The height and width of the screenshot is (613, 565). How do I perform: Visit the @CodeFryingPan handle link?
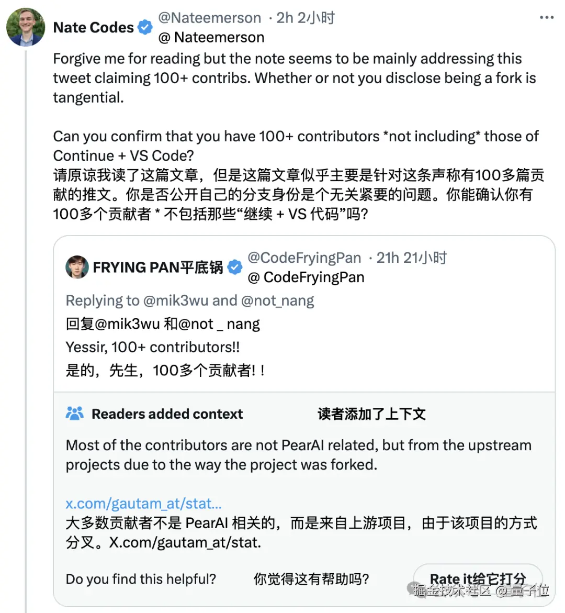(304, 258)
